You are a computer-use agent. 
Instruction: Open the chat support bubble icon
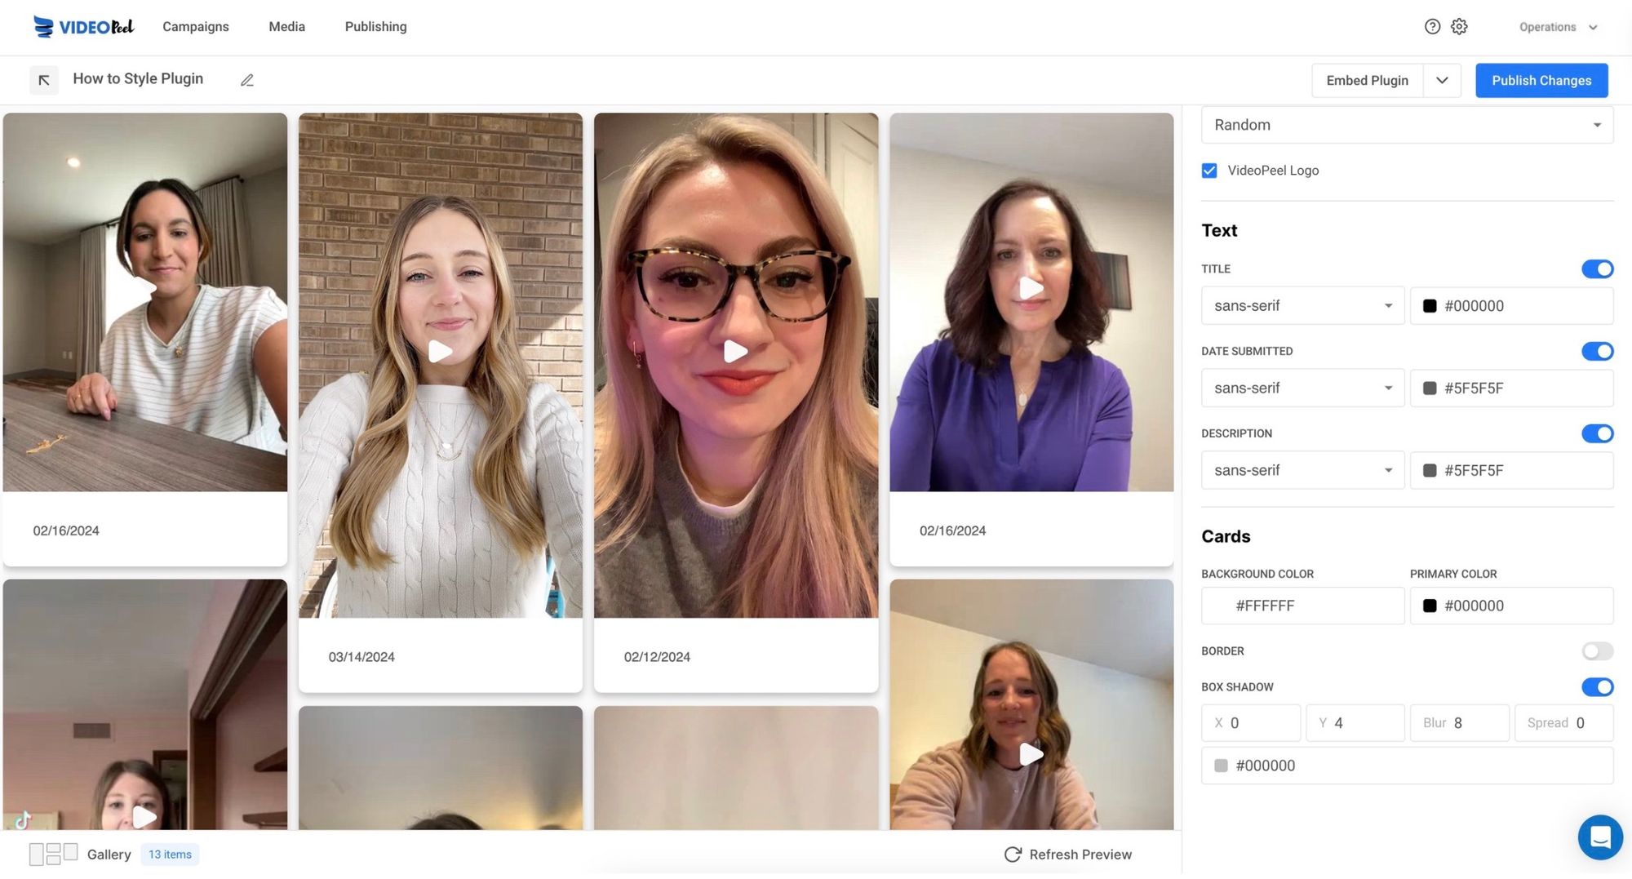coord(1600,837)
